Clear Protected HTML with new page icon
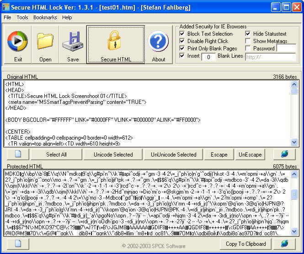 (18, 244)
